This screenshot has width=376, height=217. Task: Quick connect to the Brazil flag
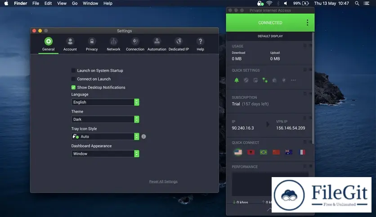[264, 152]
